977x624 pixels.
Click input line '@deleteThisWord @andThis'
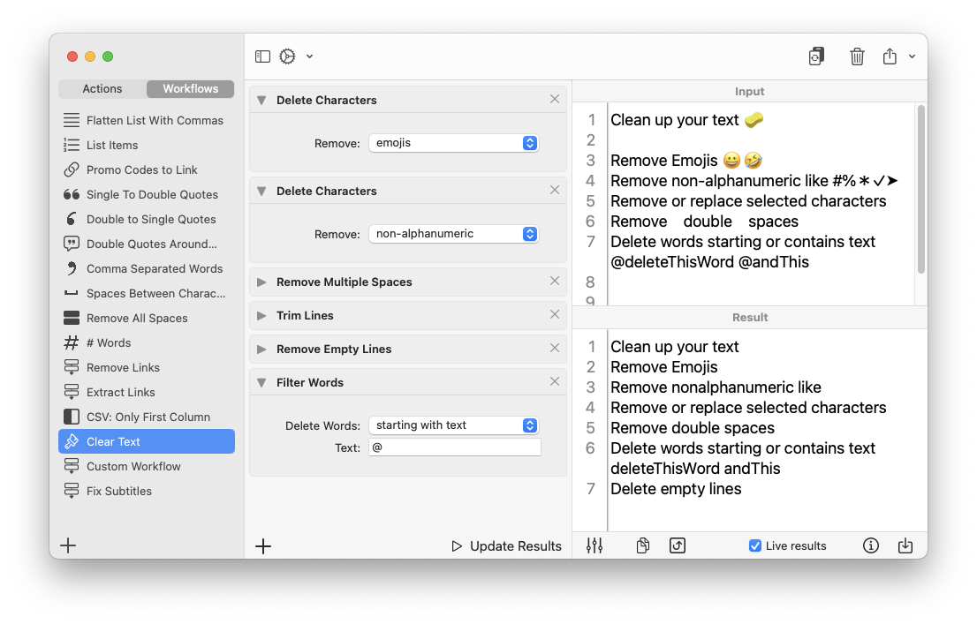pyautogui.click(x=709, y=262)
